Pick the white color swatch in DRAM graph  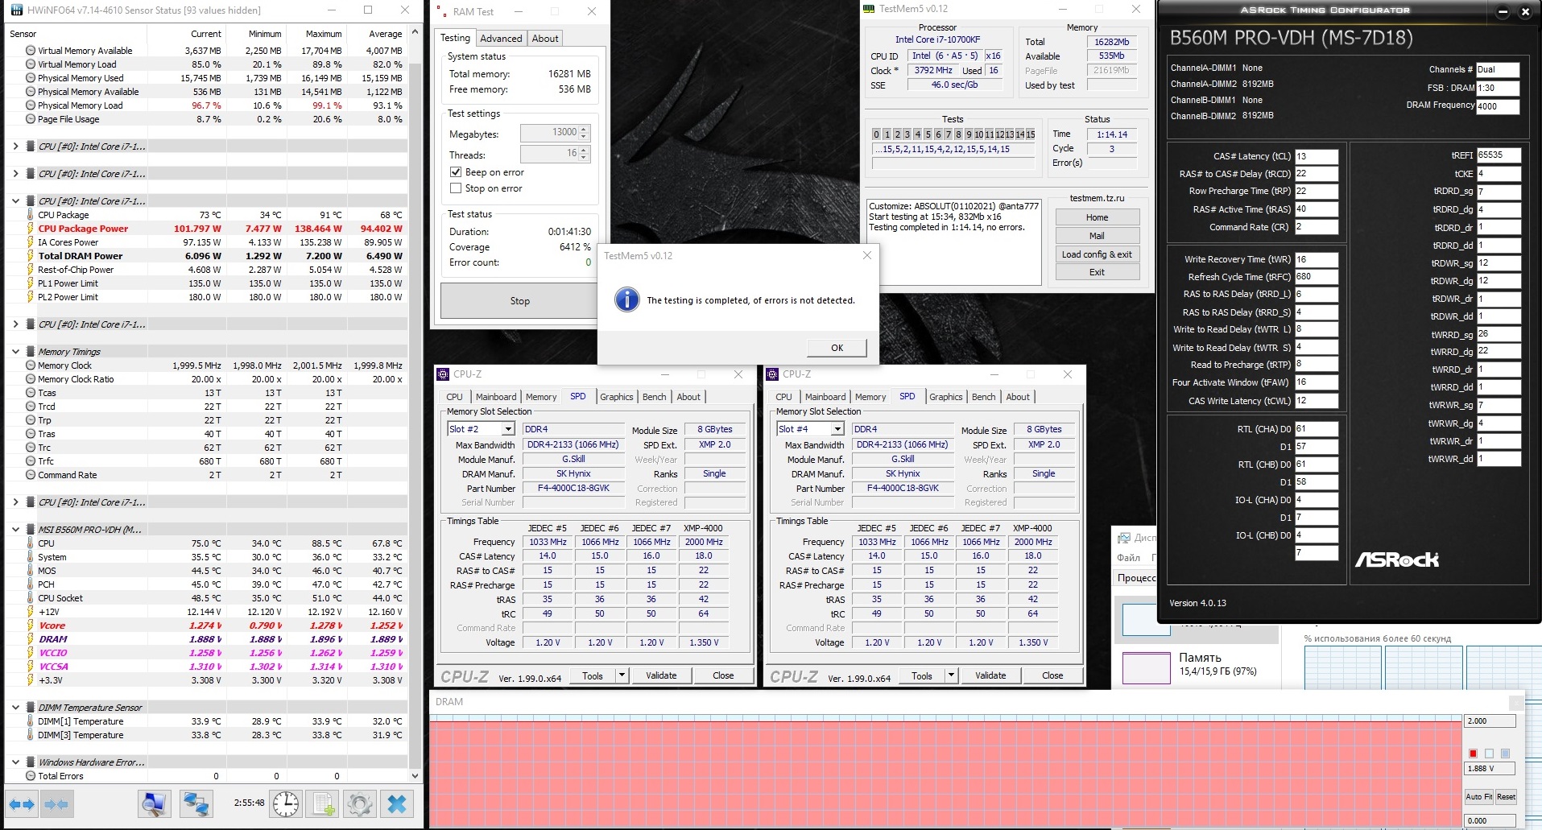tap(1489, 754)
